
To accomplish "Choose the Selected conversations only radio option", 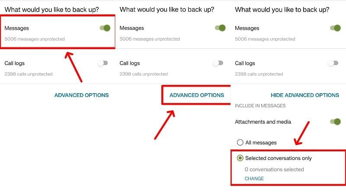I will click(240, 158).
